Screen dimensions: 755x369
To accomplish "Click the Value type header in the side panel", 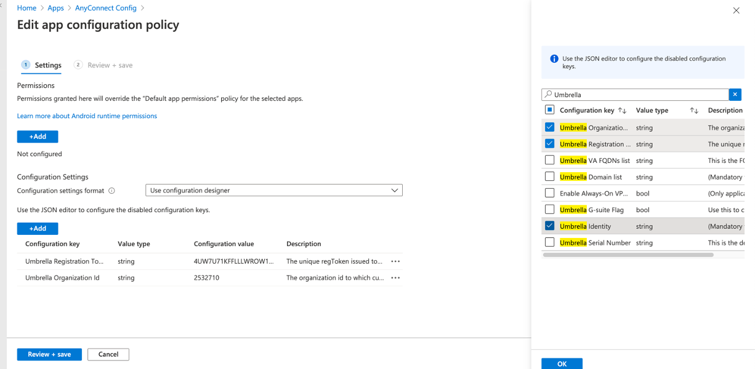I will tap(652, 111).
